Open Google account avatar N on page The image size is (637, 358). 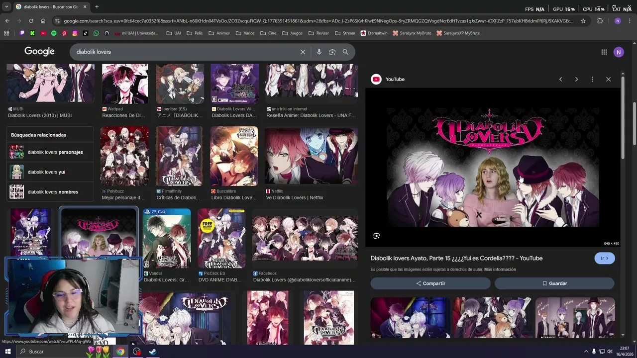(619, 52)
